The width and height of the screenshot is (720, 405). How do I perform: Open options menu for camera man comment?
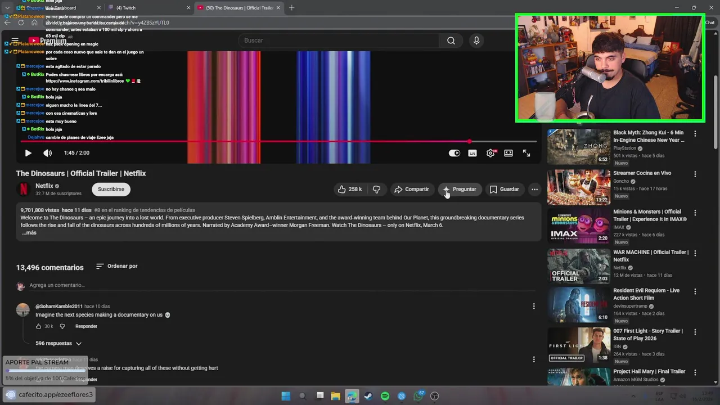[x=534, y=359]
